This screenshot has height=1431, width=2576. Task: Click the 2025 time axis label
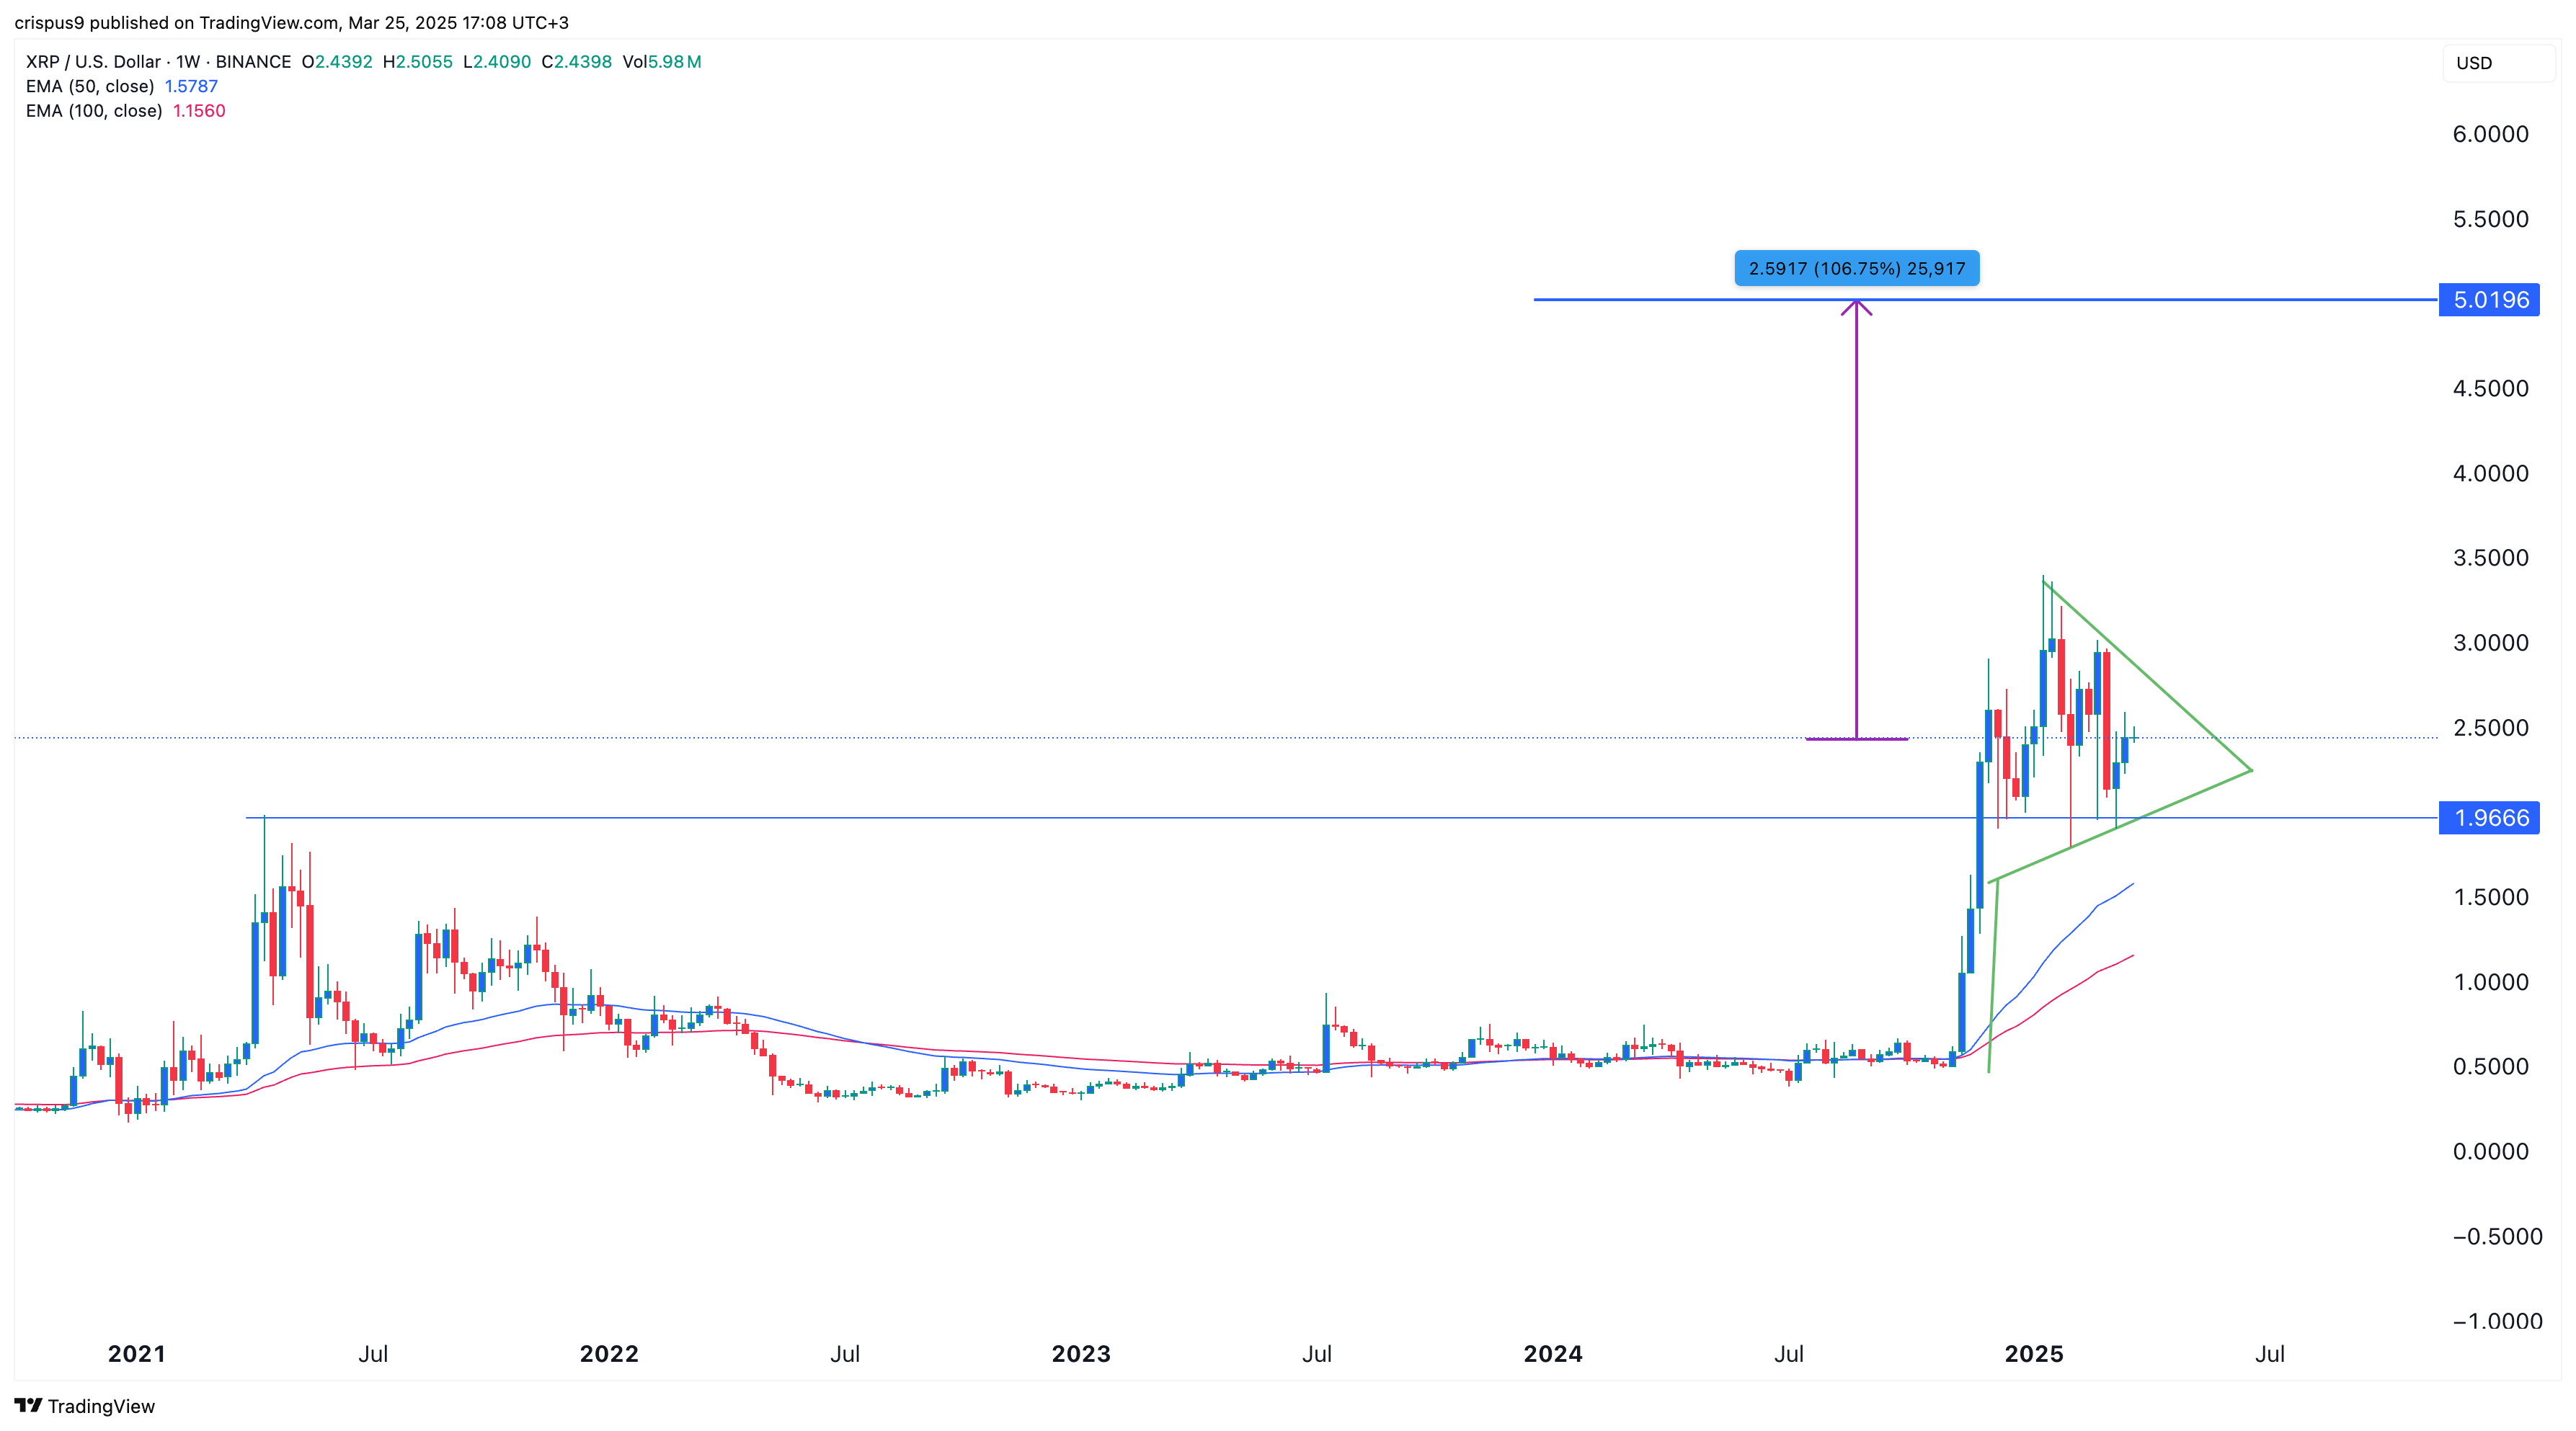coord(2034,1354)
